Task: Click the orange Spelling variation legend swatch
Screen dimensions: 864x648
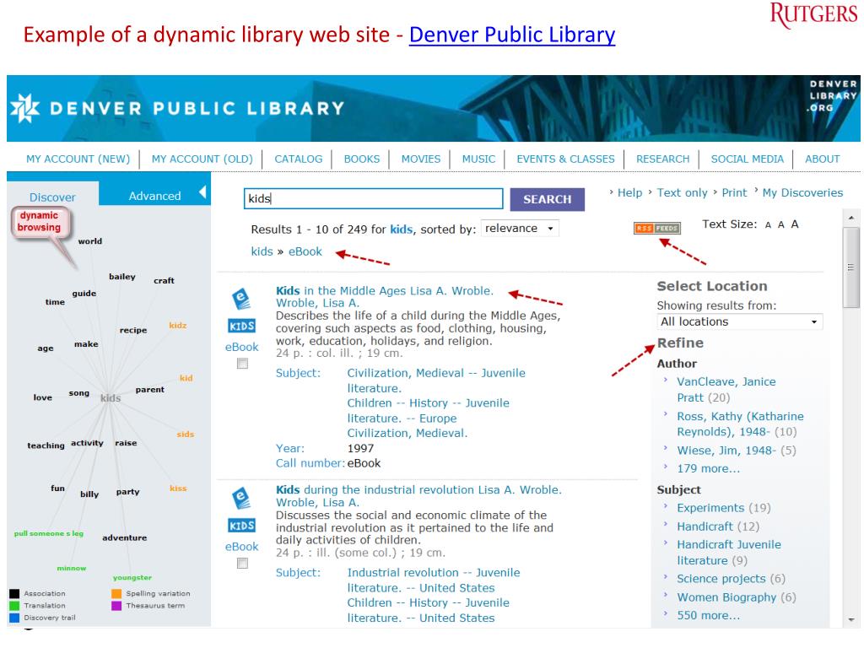Action: tap(116, 593)
